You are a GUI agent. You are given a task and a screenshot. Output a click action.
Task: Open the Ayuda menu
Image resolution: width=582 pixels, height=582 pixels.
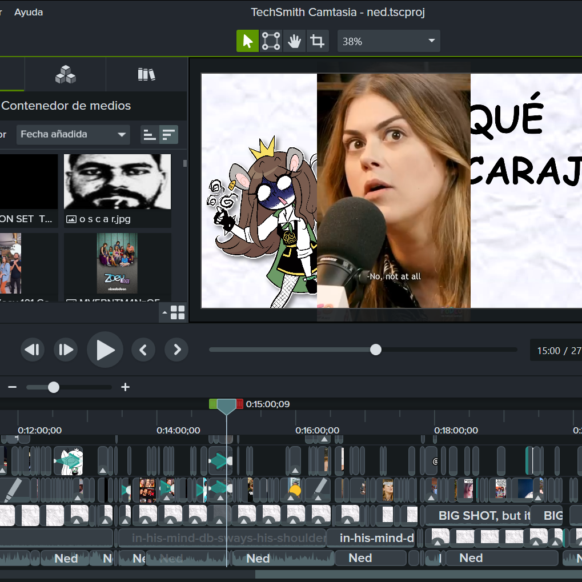tap(29, 12)
